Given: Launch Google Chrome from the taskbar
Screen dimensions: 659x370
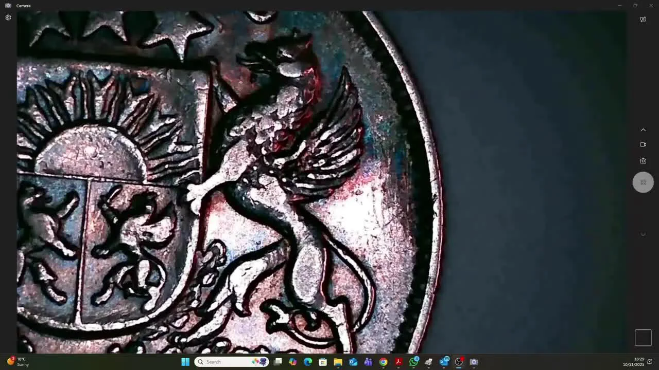Looking at the screenshot, I should pos(384,362).
